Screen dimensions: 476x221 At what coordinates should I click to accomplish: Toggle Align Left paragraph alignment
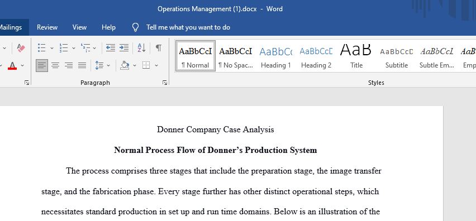pyautogui.click(x=42, y=65)
